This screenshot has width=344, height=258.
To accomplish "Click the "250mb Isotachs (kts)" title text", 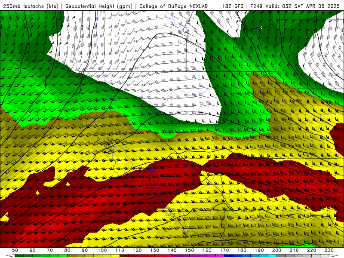I will 31,6.
